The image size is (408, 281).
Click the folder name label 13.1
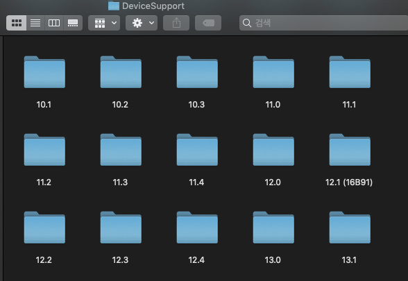349,260
